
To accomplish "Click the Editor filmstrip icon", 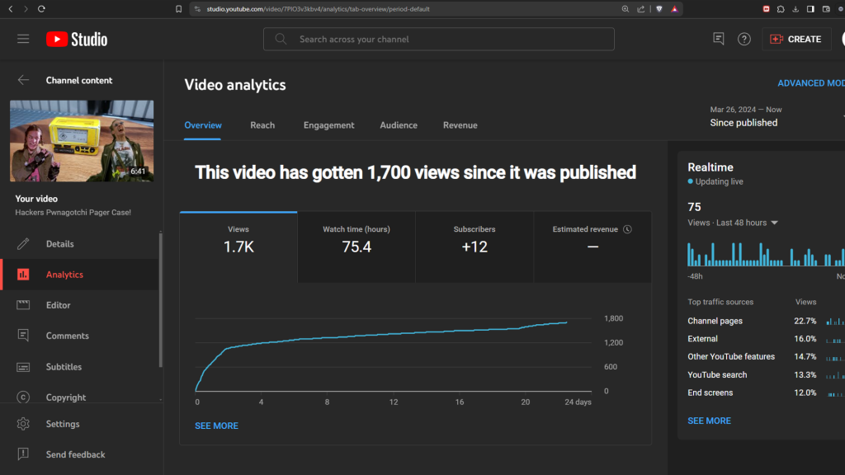I will 22,305.
